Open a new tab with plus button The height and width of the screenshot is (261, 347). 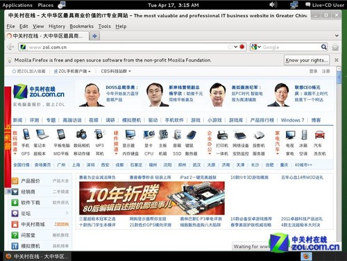point(94,36)
